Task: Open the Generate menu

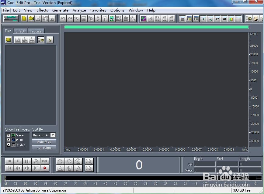Action: coord(60,10)
